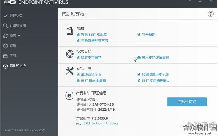Open the 计算机扫描 sidebar section

pos(18,25)
